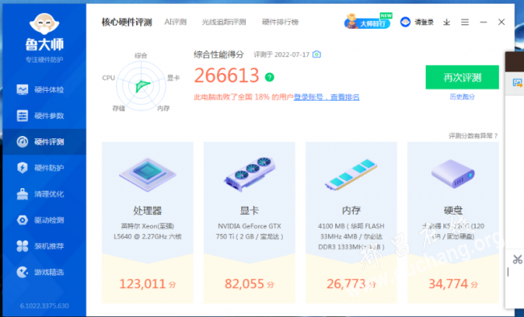Open 硬件防护 in the sidebar
This screenshot has width=524, height=317.
point(44,168)
